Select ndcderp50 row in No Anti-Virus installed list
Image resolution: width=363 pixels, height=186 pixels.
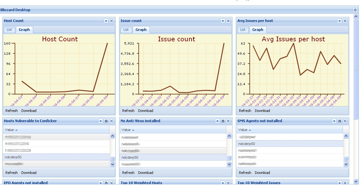click(130, 157)
